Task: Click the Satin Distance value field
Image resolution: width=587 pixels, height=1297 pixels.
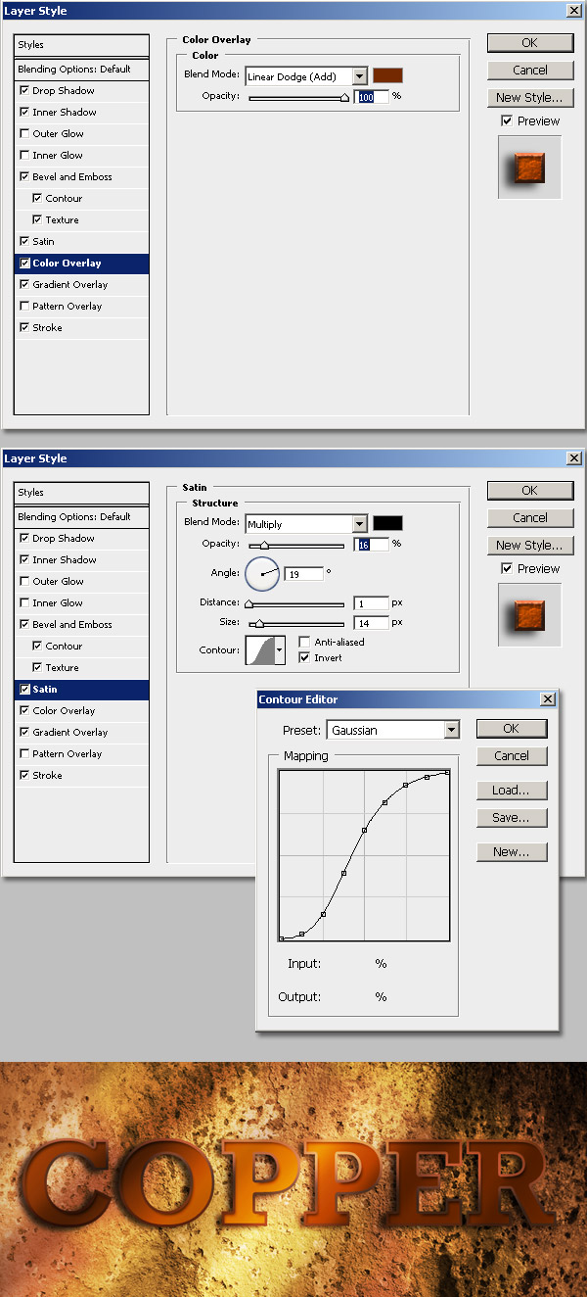Action: (x=372, y=603)
